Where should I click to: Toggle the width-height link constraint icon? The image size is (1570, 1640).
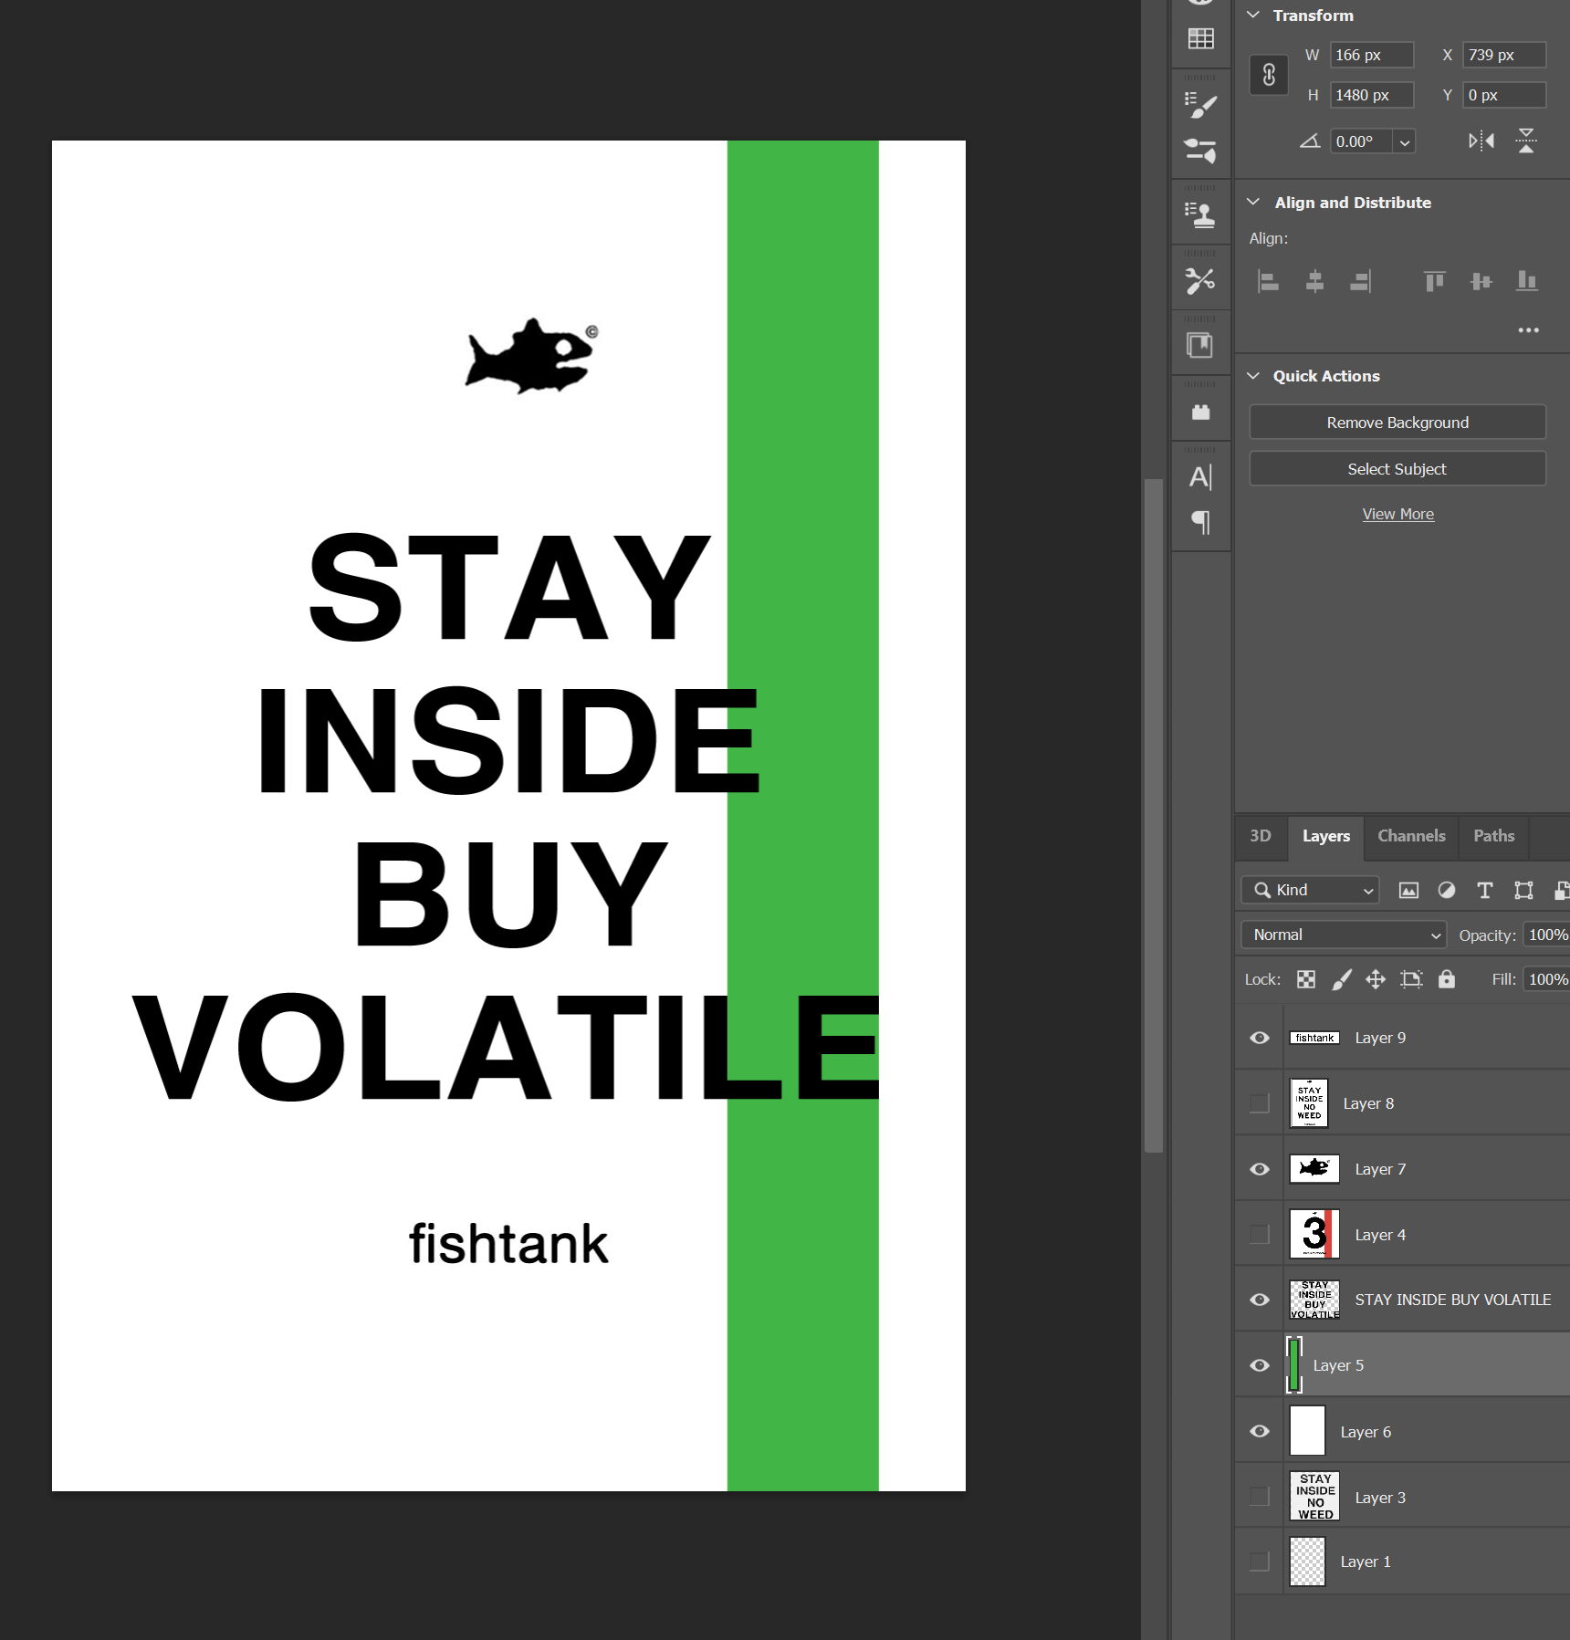point(1269,75)
